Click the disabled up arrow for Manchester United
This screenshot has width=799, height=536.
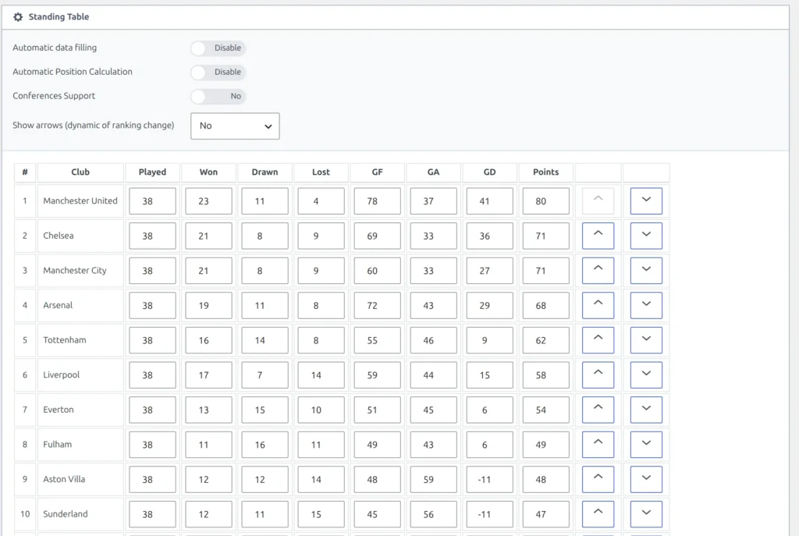598,201
